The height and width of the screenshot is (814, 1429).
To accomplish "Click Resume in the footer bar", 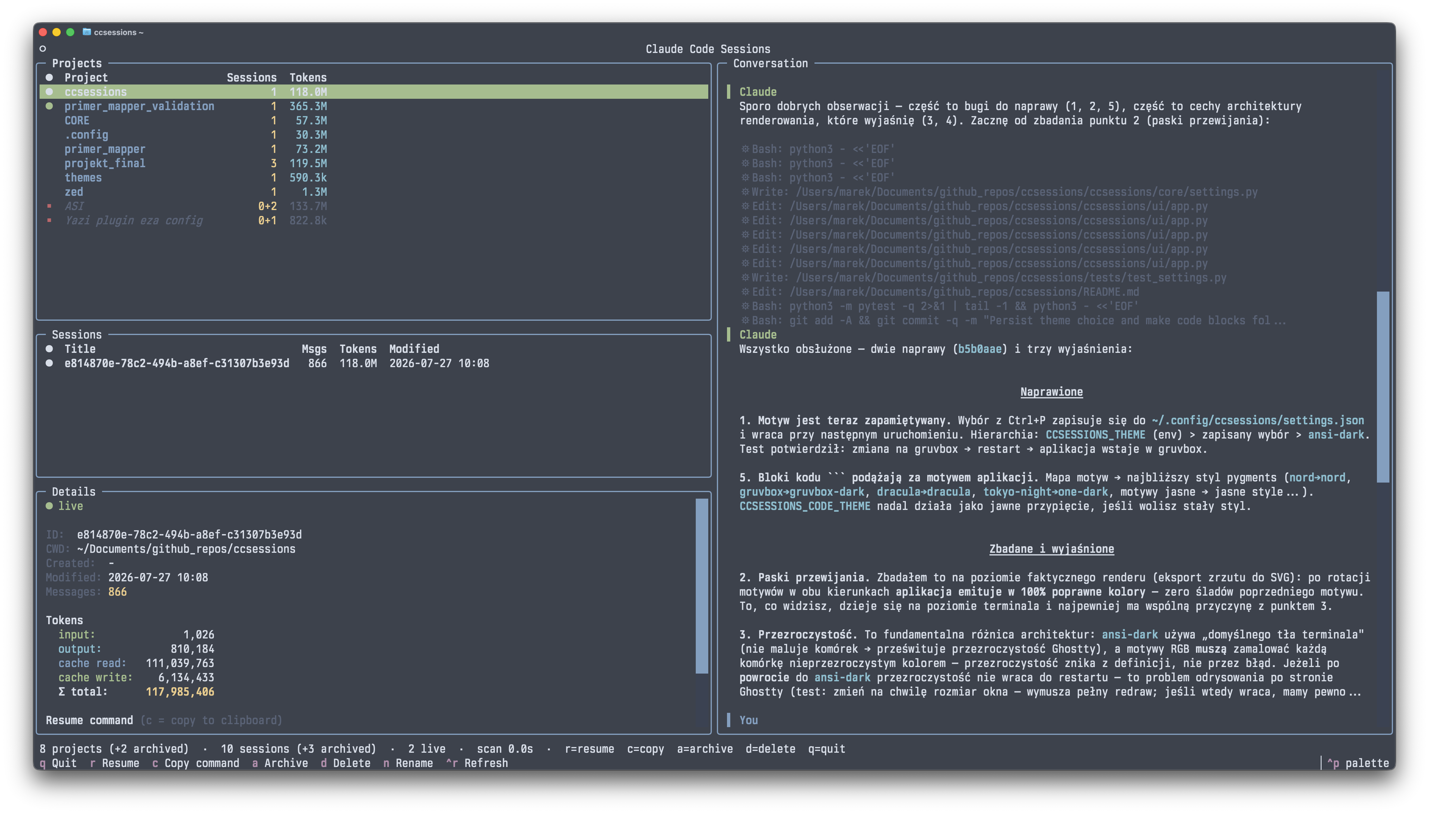I will pyautogui.click(x=115, y=763).
